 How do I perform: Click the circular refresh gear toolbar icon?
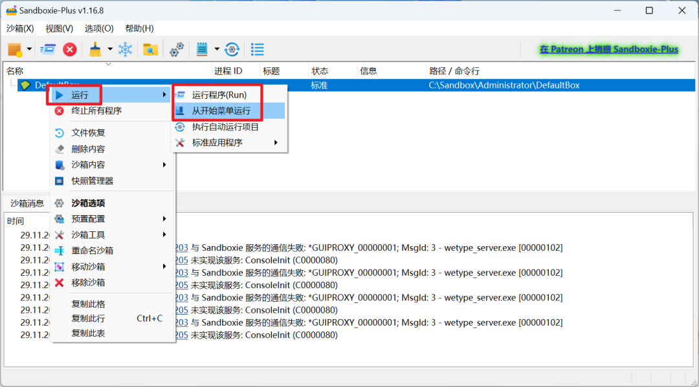click(232, 49)
